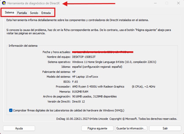Click the language value español
The height and width of the screenshot is (134, 184).
point(97,67)
